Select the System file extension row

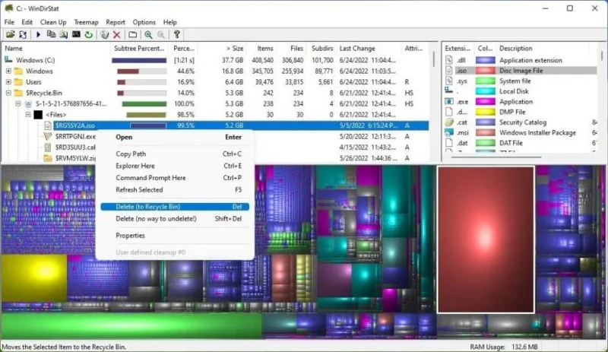pyautogui.click(x=521, y=81)
